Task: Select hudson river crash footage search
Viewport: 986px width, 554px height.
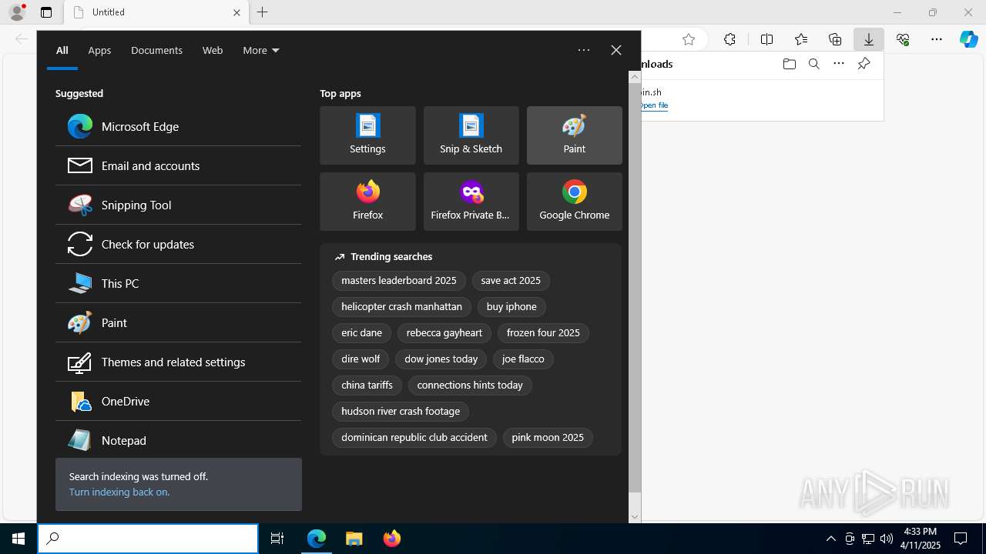Action: [401, 412]
